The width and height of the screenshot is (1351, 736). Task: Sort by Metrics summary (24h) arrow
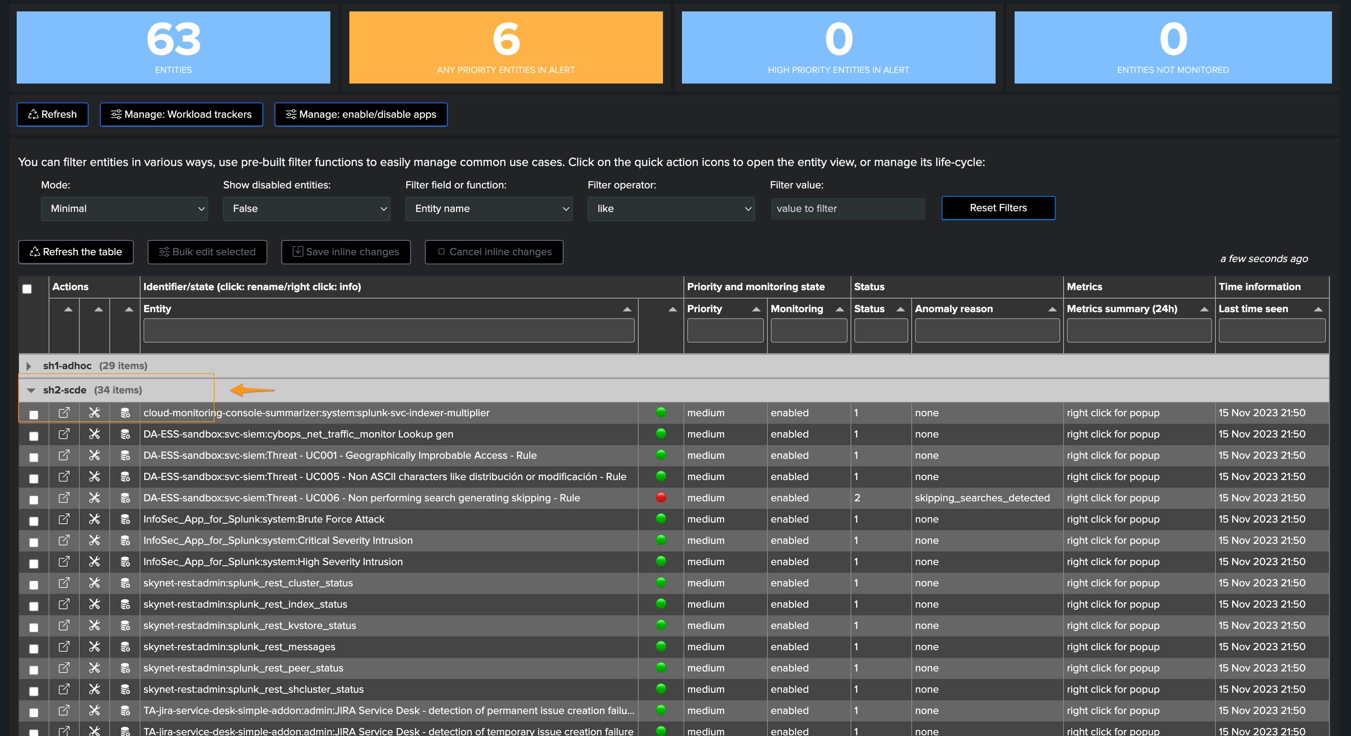click(x=1204, y=309)
